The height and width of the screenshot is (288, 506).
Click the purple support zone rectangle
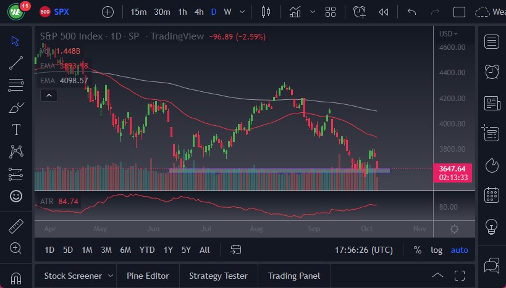tap(278, 170)
